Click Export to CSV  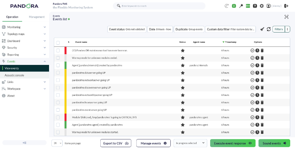[x=116, y=143]
